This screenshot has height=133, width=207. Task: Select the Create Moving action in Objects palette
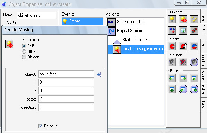click(x=183, y=19)
